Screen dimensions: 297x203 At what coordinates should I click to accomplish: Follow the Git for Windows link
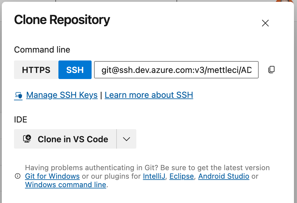(x=52, y=176)
